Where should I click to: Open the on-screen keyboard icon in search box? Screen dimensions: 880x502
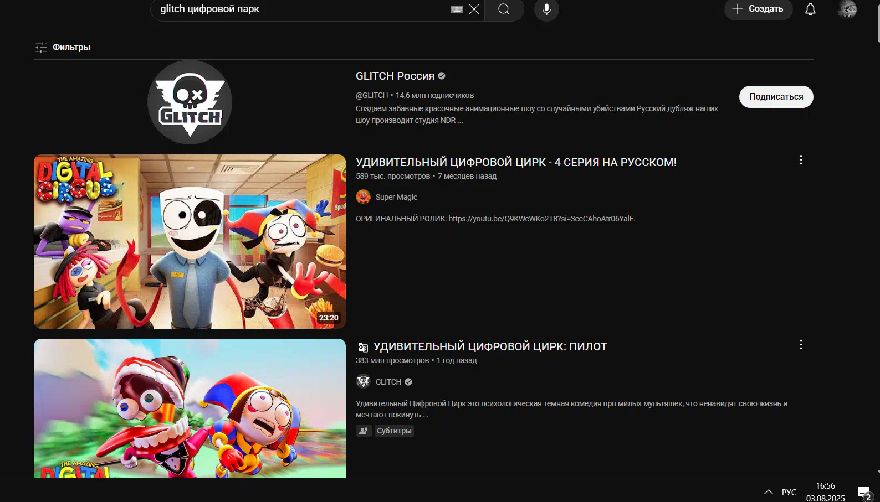click(x=457, y=9)
